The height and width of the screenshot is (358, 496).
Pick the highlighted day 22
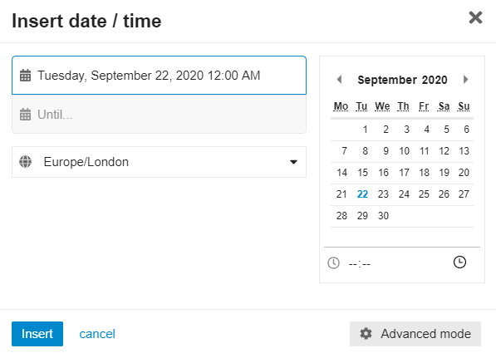pos(362,194)
